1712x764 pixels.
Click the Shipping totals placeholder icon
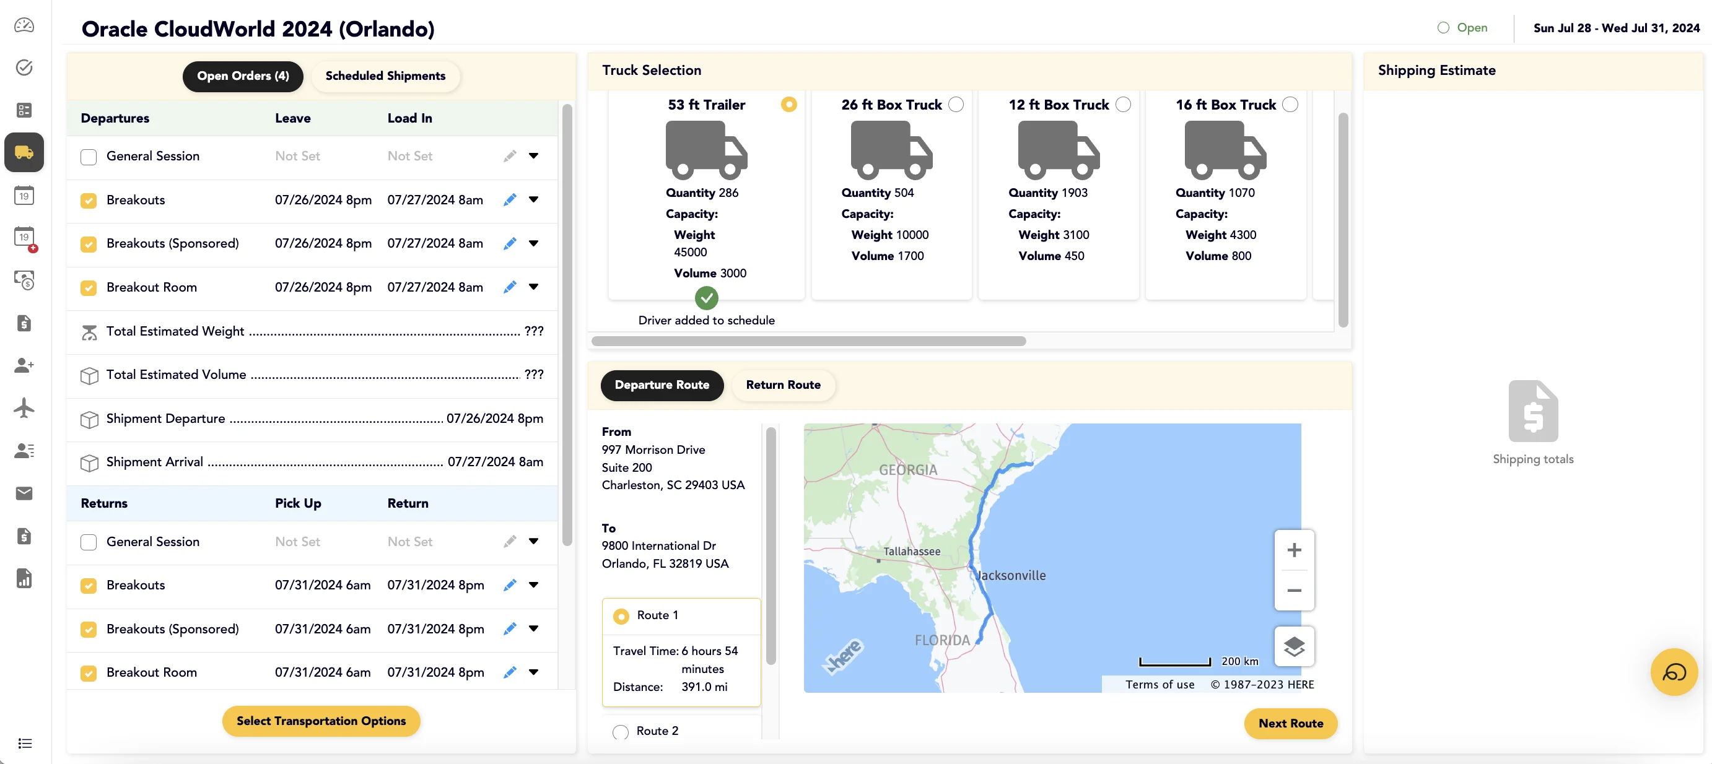point(1532,410)
